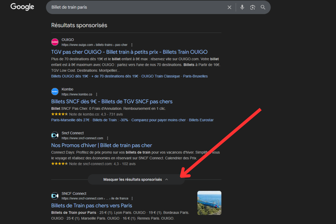This screenshot has height=224, width=336.
Task: Clear the search box text
Action: coord(229,7)
